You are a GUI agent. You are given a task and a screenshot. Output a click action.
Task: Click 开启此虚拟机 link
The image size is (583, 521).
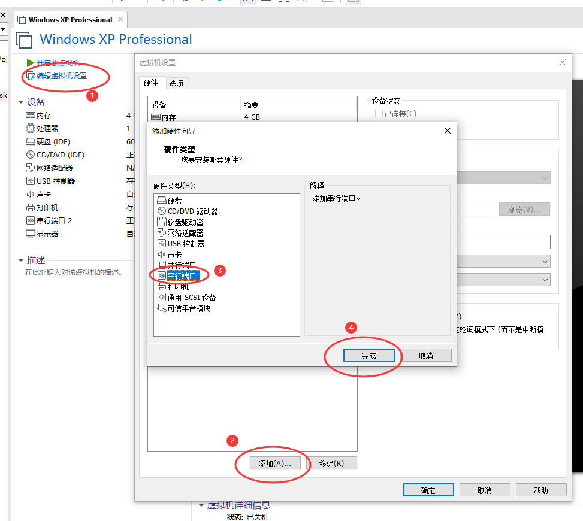(x=58, y=63)
